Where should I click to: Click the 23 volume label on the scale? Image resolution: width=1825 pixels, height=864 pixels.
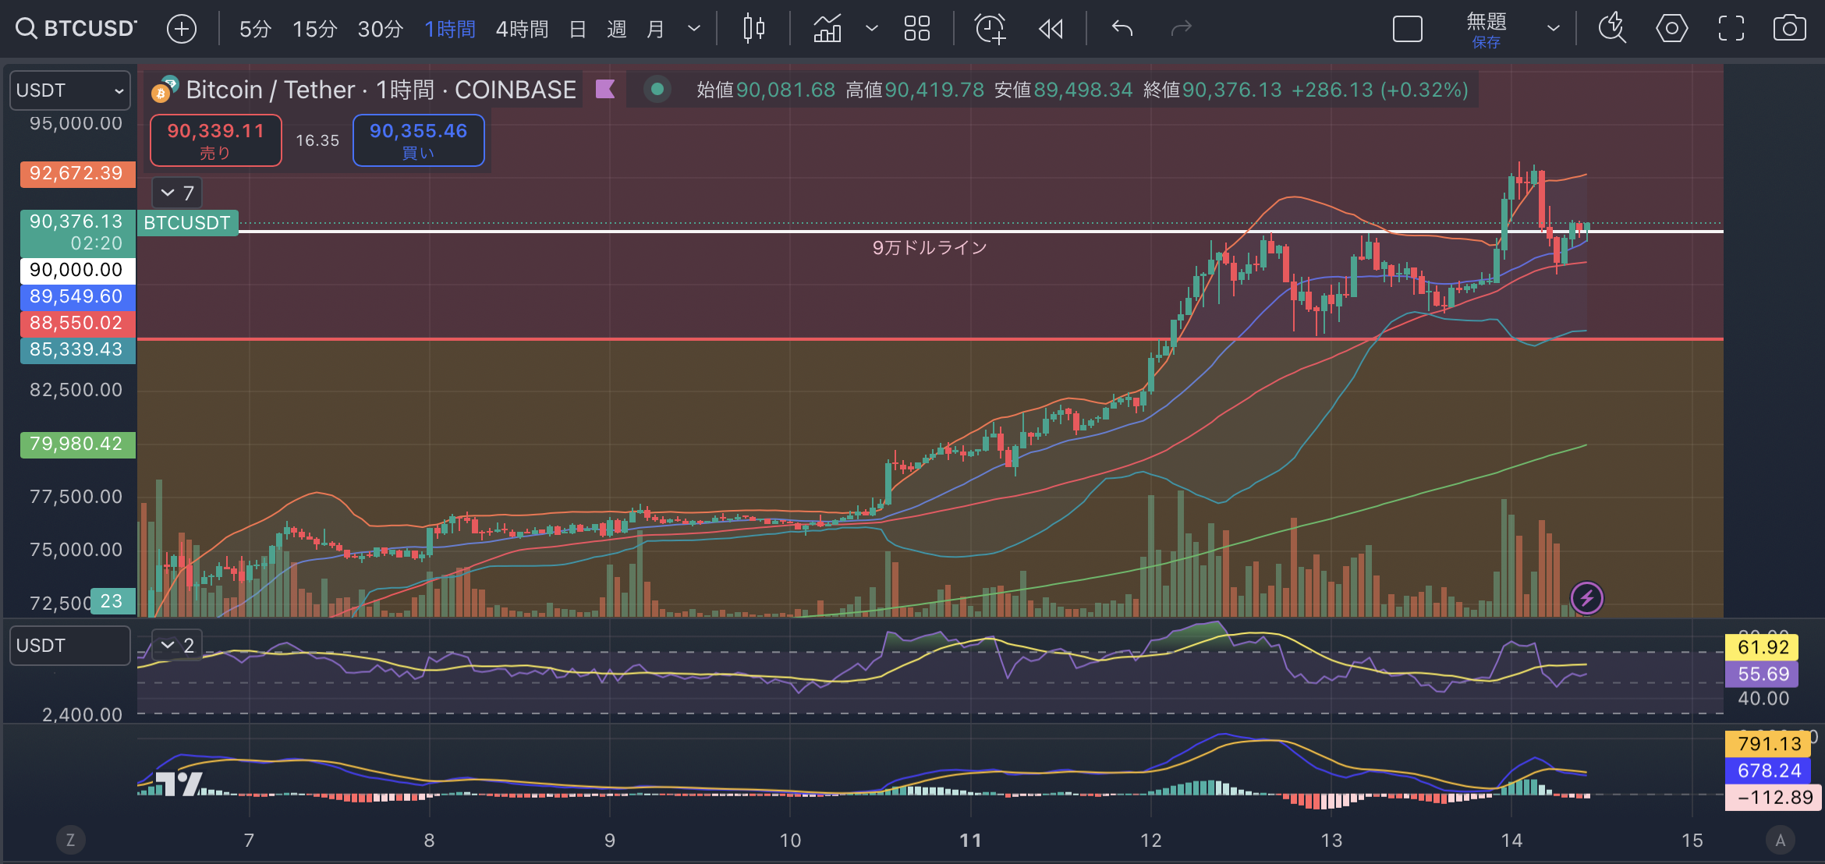coord(112,601)
